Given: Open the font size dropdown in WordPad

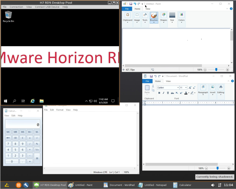Looking at the screenshot, I should (x=185, y=87).
